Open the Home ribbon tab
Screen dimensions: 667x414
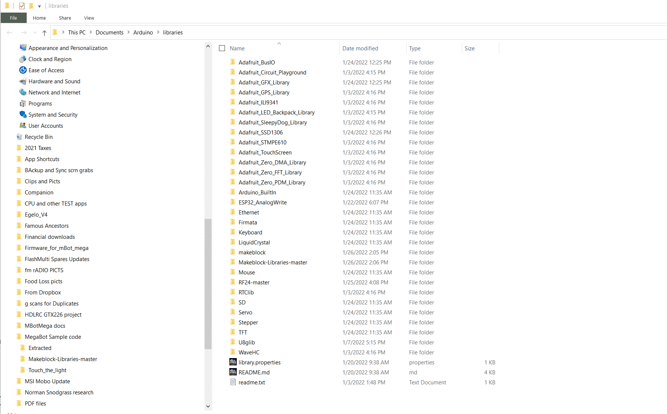[x=39, y=18]
